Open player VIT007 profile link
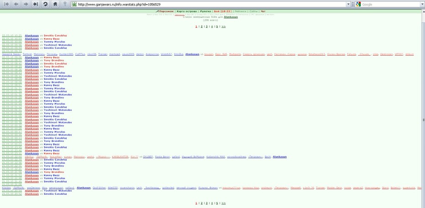The image size is (425, 208). point(399,54)
